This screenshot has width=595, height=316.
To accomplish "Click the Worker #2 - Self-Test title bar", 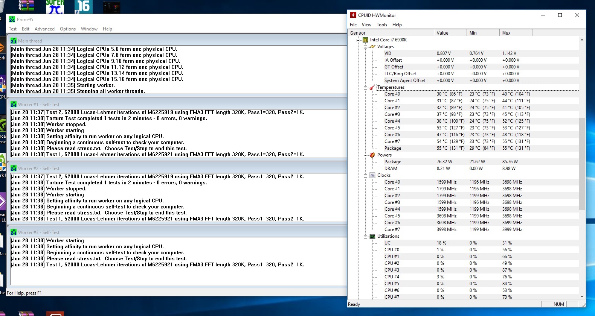I will (x=177, y=168).
